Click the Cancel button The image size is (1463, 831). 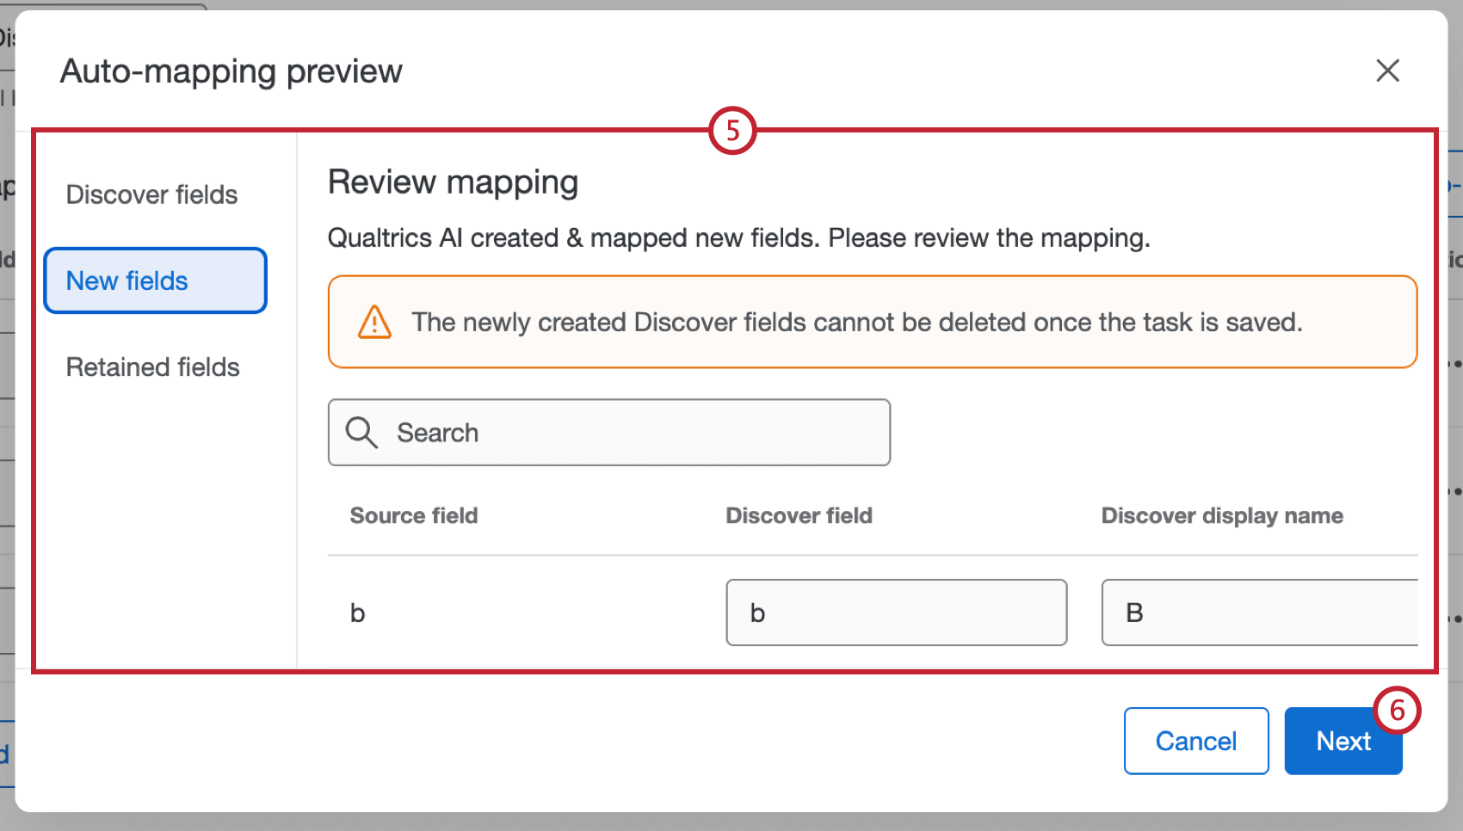pos(1195,740)
